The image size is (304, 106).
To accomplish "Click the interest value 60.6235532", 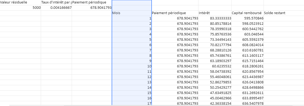I will pyautogui.click(x=215, y=67).
